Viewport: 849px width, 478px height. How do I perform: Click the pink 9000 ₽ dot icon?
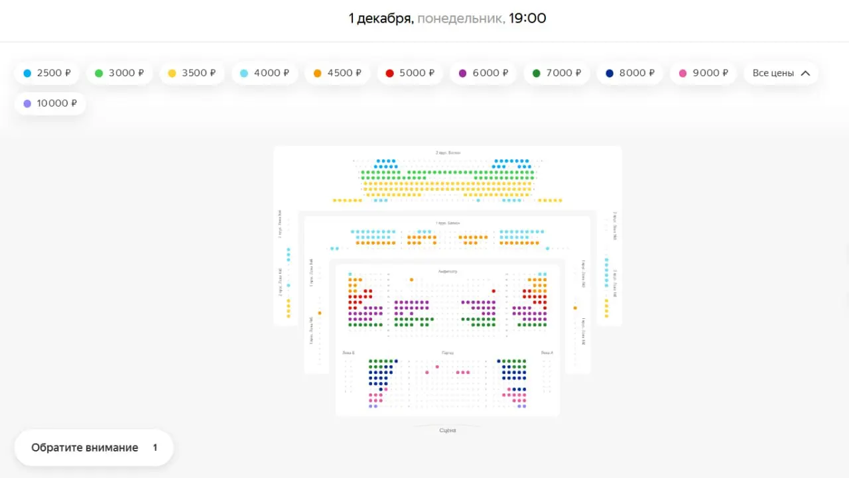tap(683, 73)
